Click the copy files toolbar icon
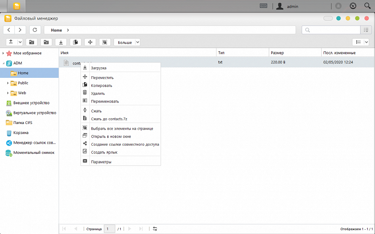375x234 pixels. tap(75, 42)
